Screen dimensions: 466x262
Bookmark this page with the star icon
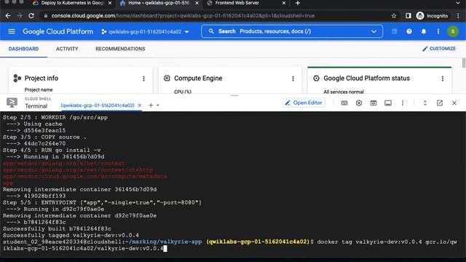[394, 16]
